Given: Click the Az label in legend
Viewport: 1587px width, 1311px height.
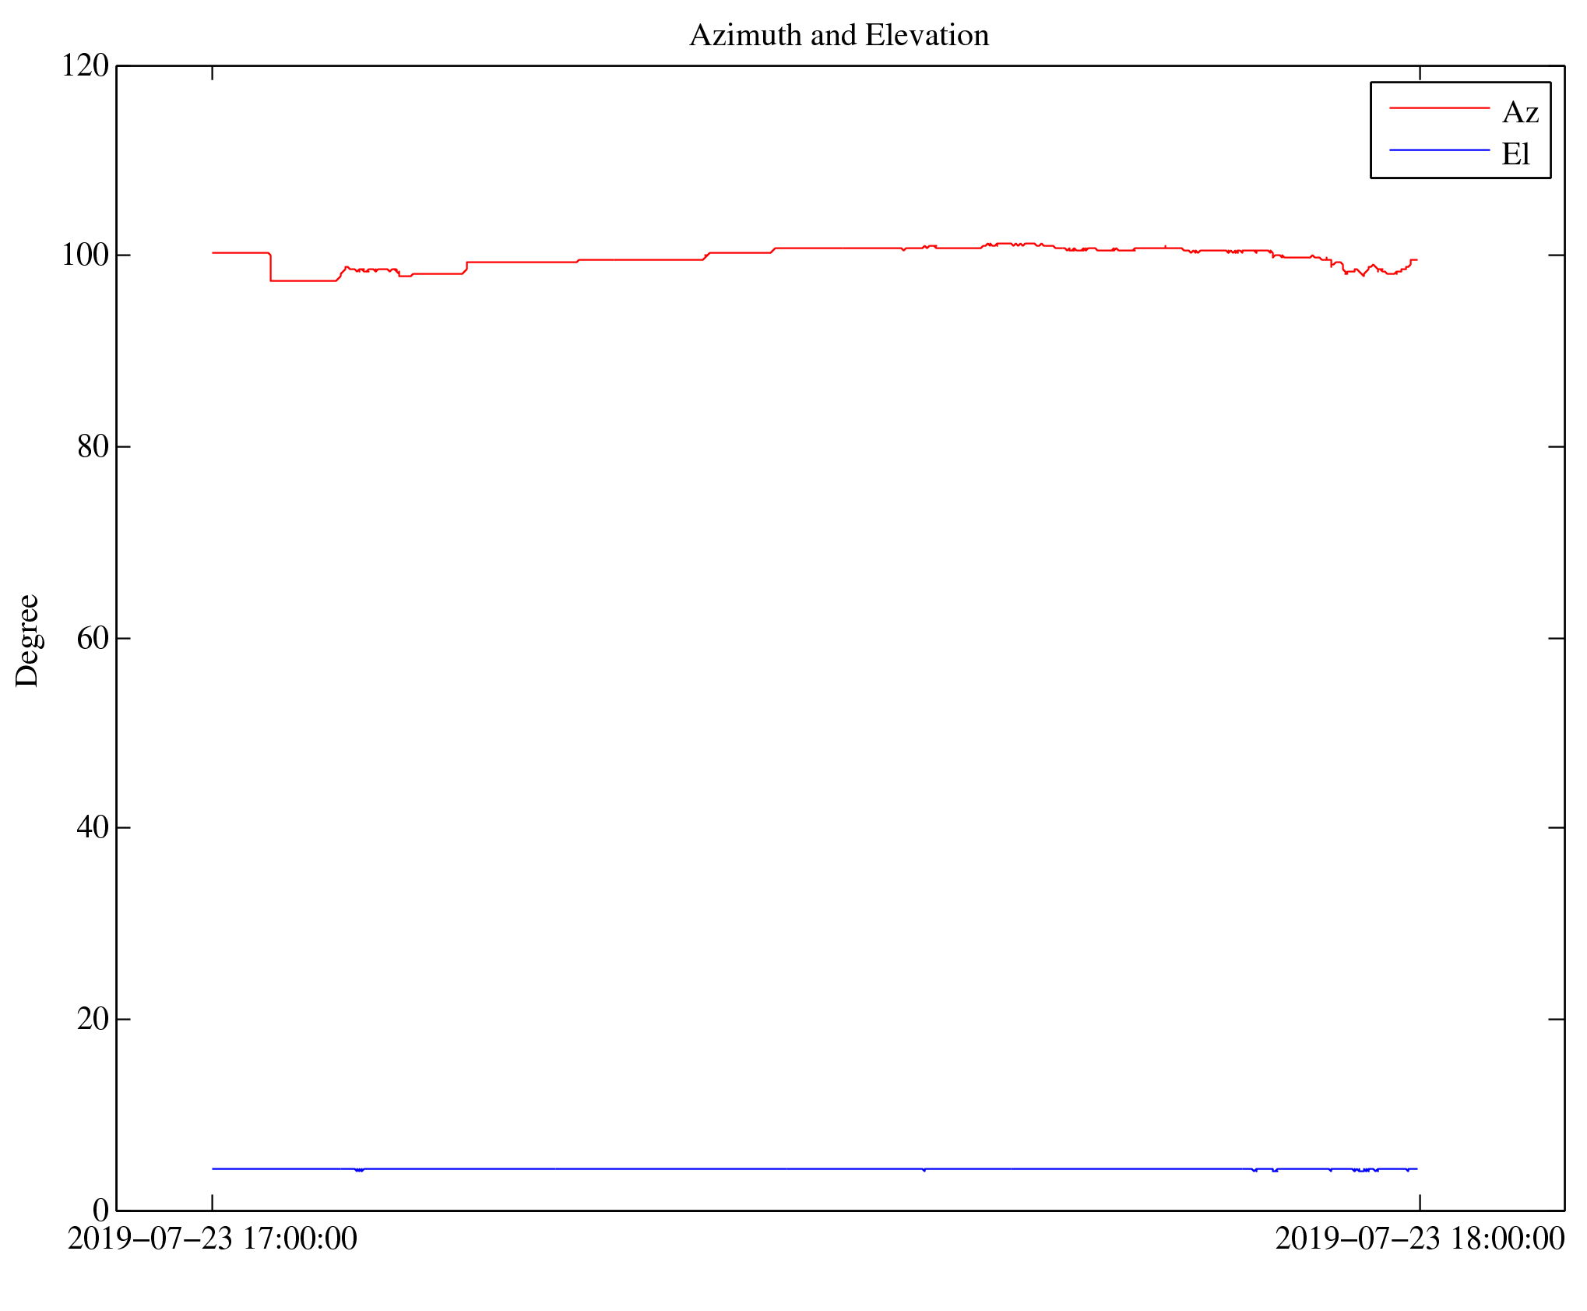Looking at the screenshot, I should pyautogui.click(x=1519, y=113).
